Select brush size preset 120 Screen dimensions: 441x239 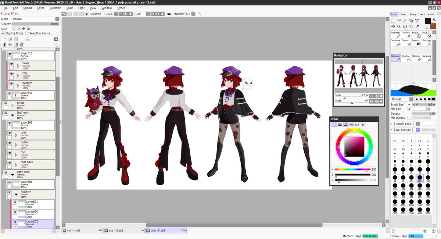click(428, 179)
